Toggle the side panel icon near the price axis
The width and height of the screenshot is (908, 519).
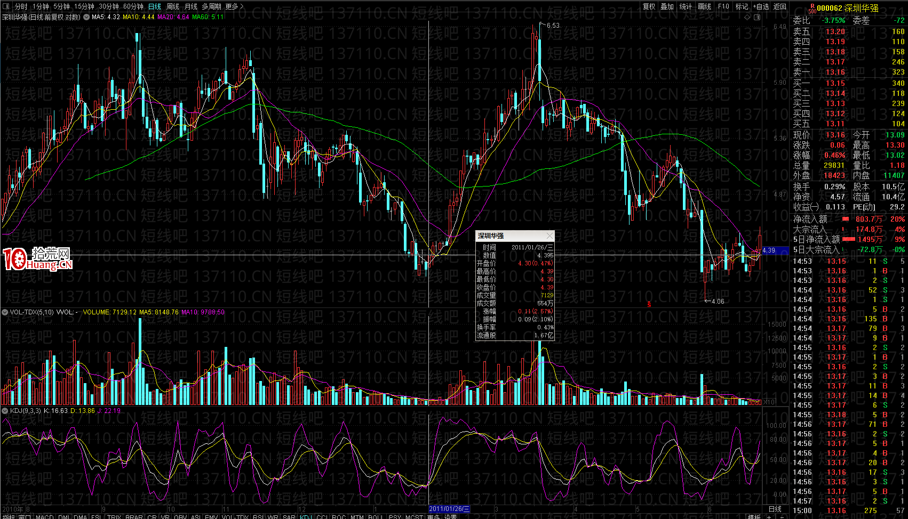[757, 17]
